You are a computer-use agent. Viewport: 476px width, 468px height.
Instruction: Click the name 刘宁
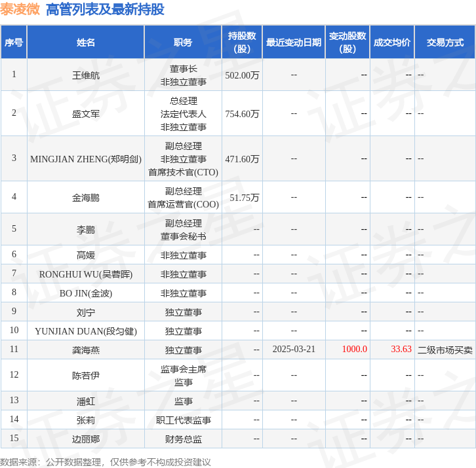(86, 312)
